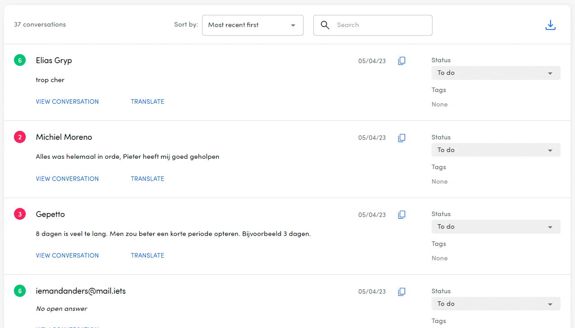
Task: Click the copy icon for Elias Gryp
Action: click(401, 61)
